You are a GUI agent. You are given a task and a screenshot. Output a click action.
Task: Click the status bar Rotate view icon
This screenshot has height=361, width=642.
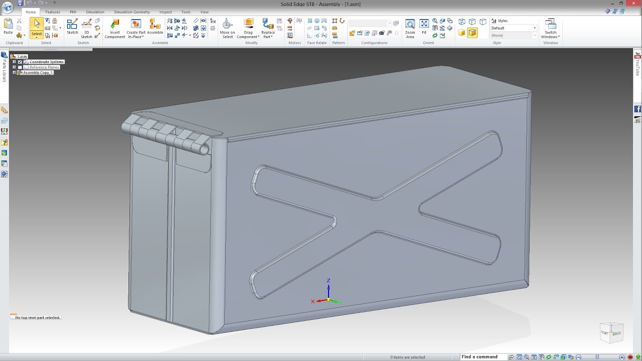tap(549, 357)
